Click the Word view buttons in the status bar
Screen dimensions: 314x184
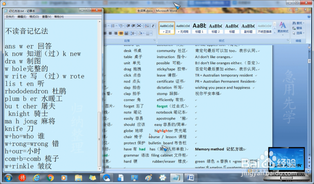257,170
